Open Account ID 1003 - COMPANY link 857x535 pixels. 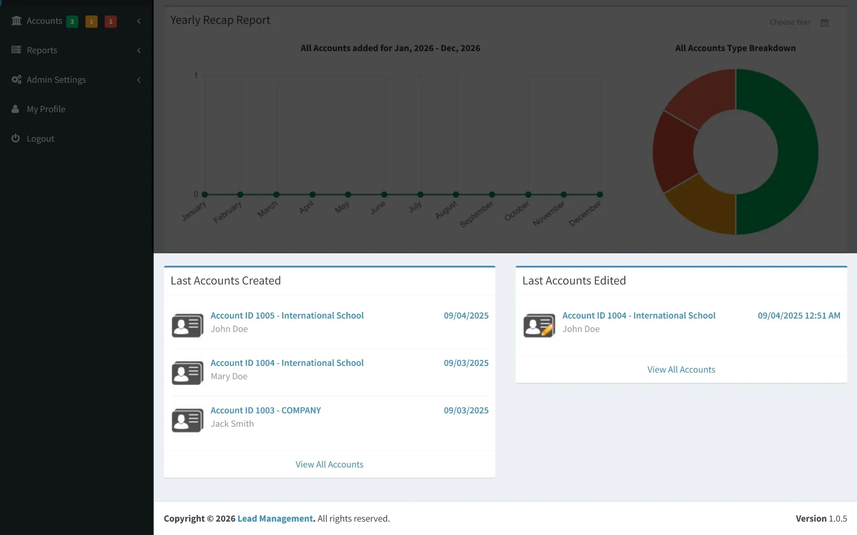(x=266, y=410)
